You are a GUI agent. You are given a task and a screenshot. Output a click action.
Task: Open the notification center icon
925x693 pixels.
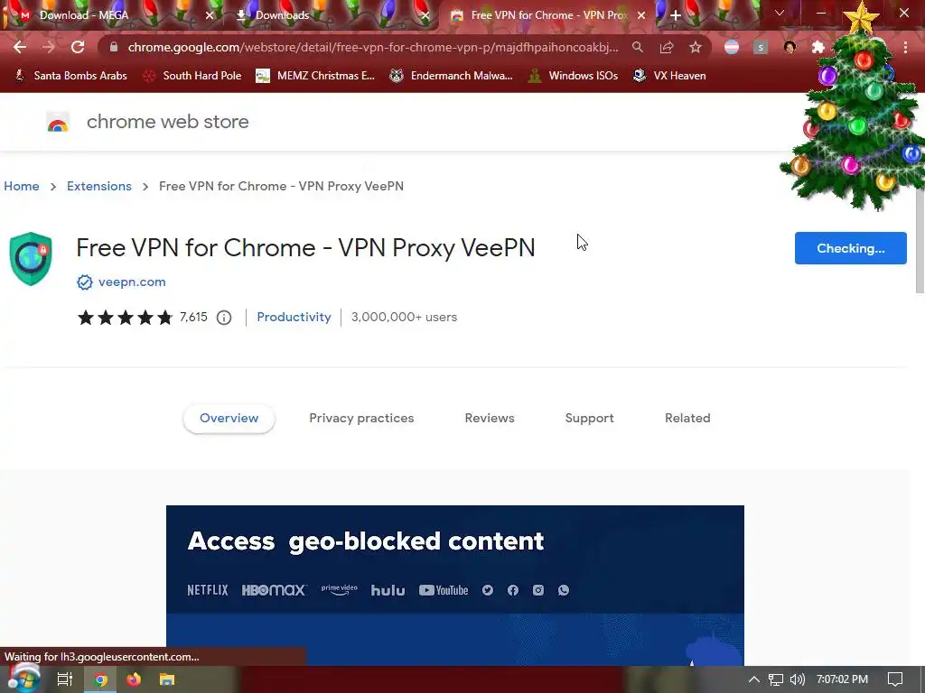(x=895, y=679)
